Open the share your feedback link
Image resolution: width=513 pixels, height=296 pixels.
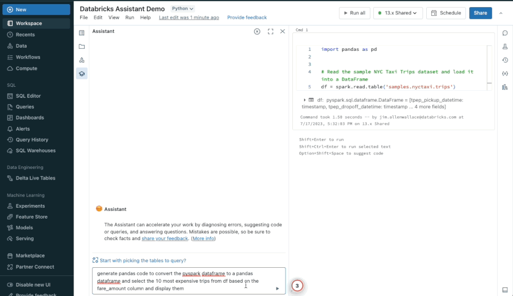(x=164, y=239)
